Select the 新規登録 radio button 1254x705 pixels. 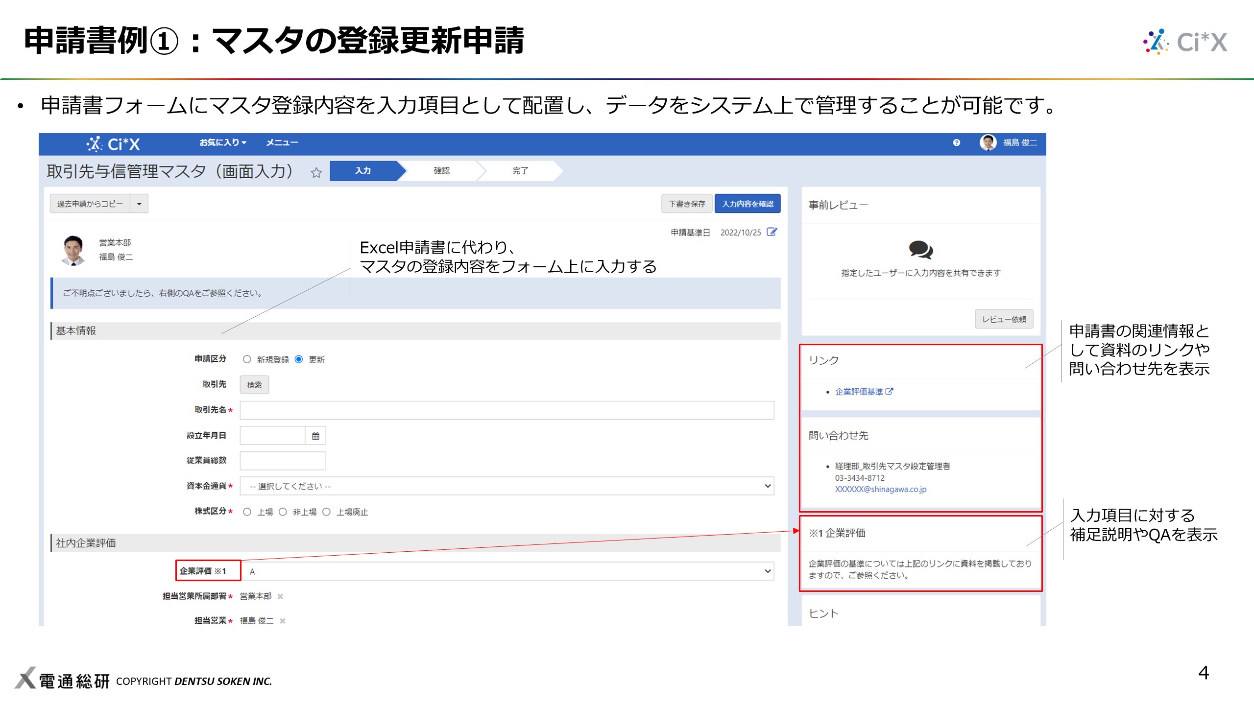(x=247, y=359)
